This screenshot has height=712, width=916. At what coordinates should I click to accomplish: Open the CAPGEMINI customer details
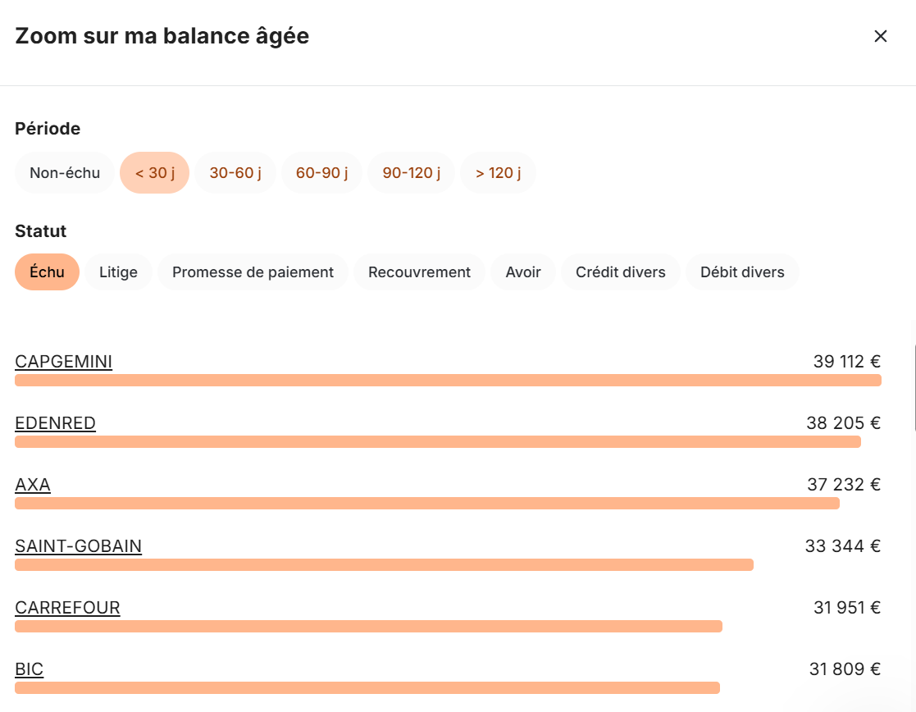pyautogui.click(x=63, y=361)
